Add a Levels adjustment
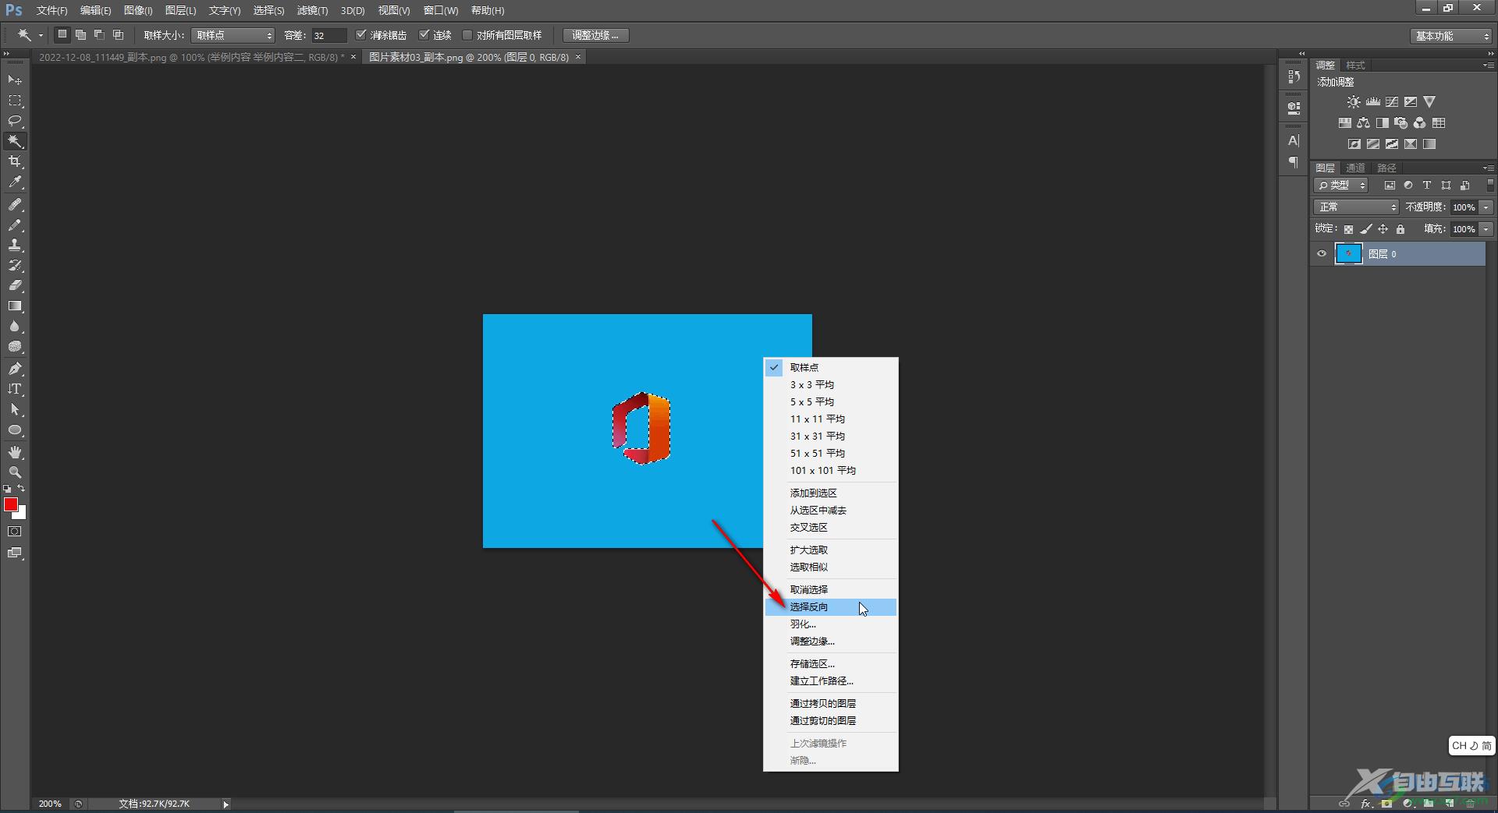 (1373, 102)
